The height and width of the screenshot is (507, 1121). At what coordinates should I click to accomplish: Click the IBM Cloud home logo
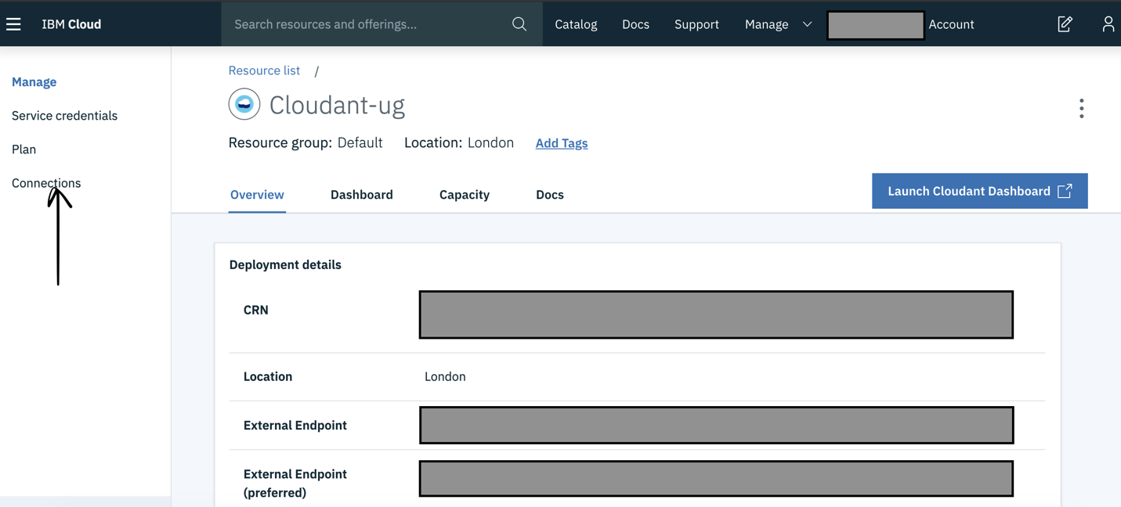click(x=71, y=24)
